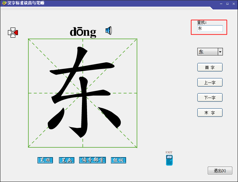Click the blue EXIT door icon
This screenshot has width=238, height=182.
[169, 160]
